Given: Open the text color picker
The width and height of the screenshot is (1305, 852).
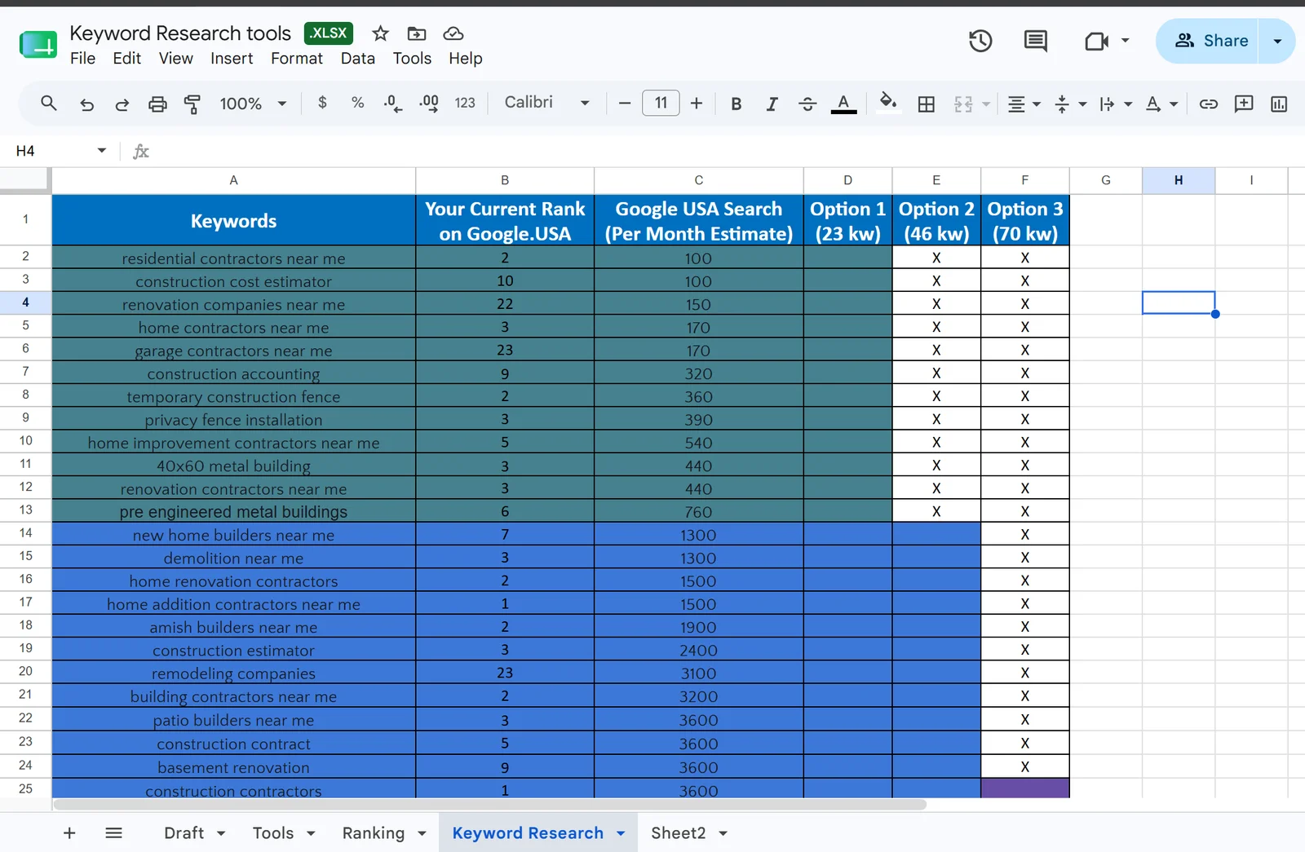Looking at the screenshot, I should [843, 104].
